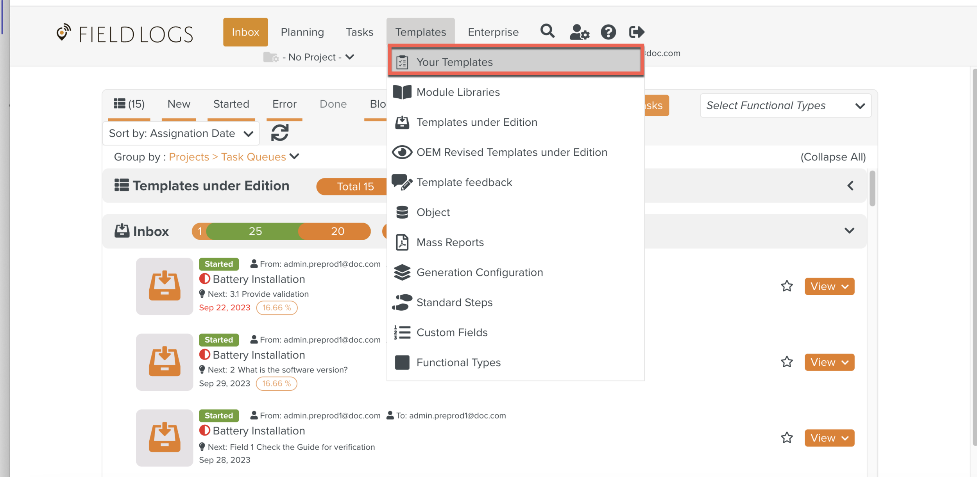Open Standard Steps menu entry
Screen dimensions: 977x477
(x=454, y=303)
